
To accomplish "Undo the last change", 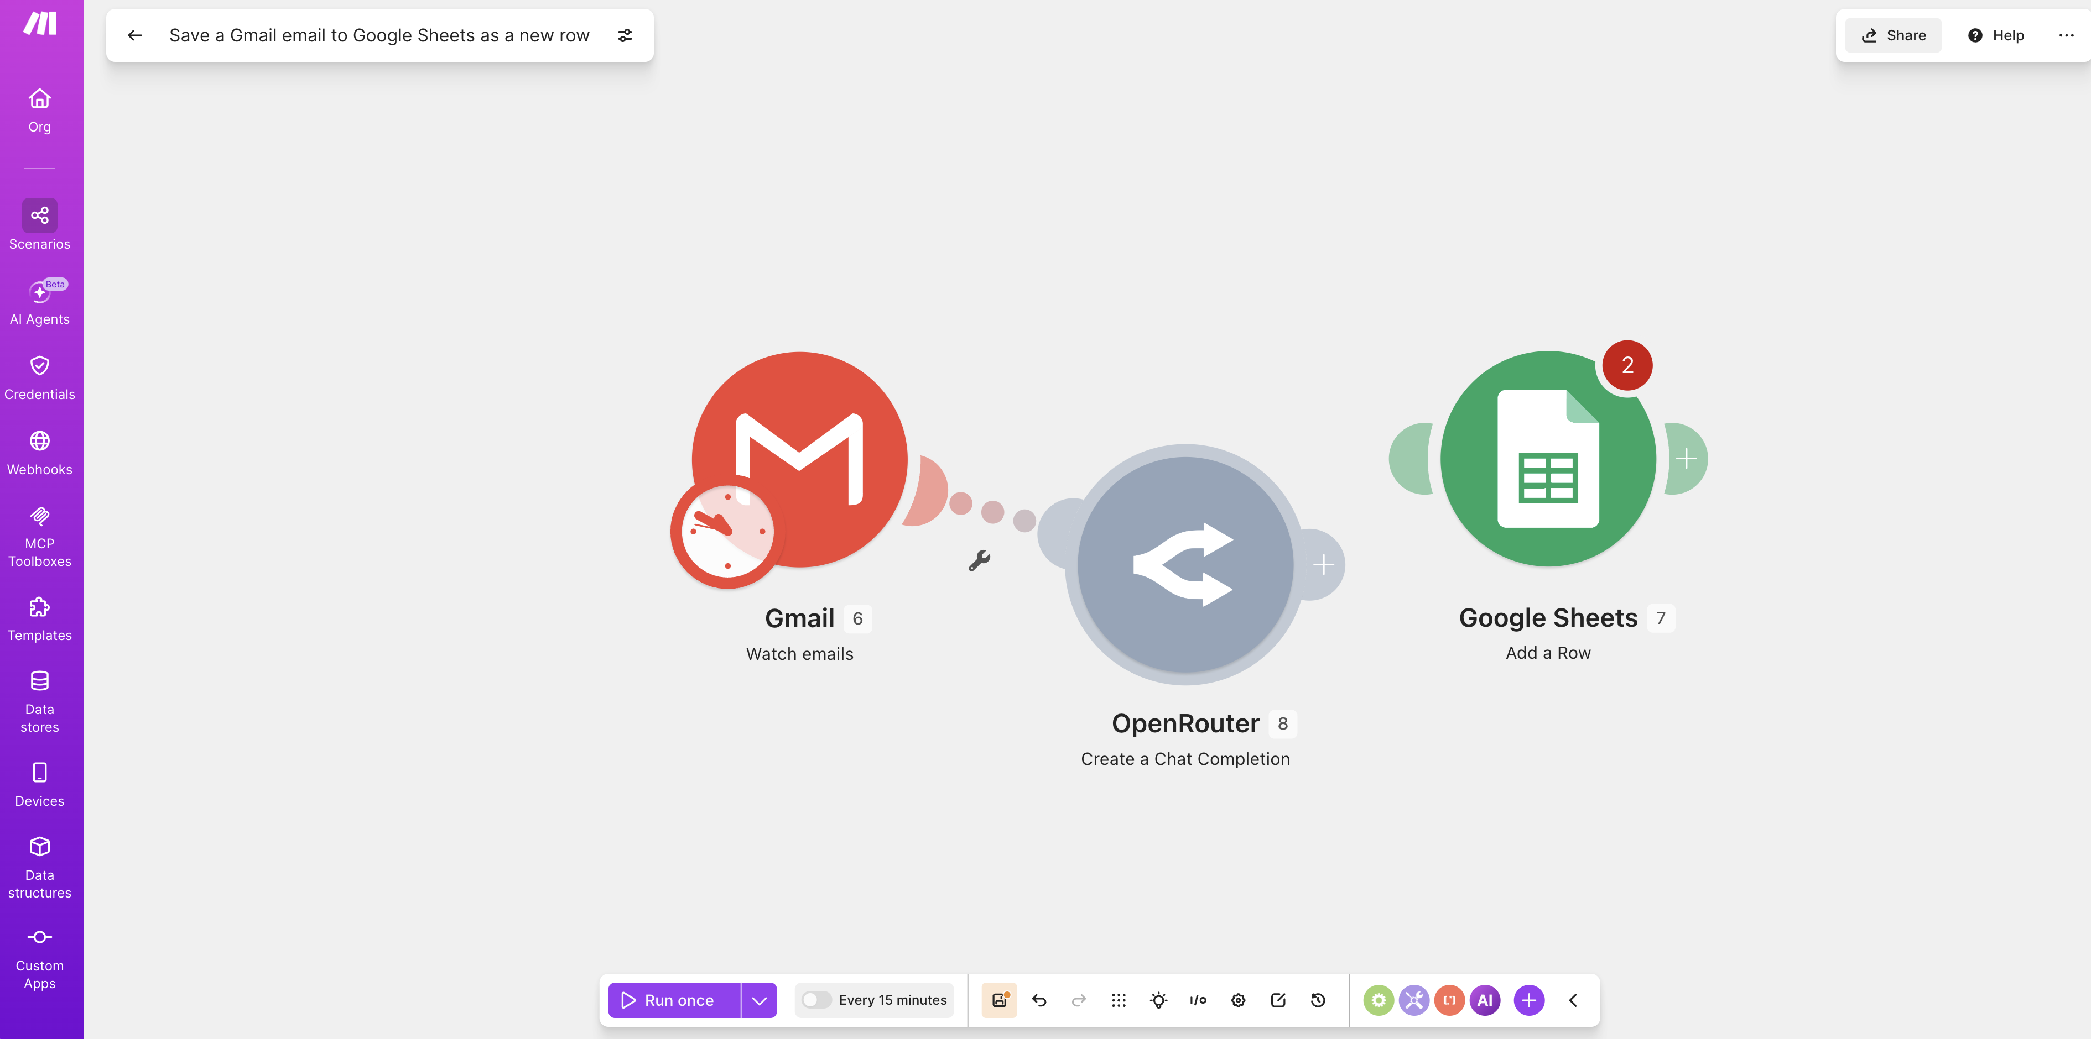I will [1039, 1000].
